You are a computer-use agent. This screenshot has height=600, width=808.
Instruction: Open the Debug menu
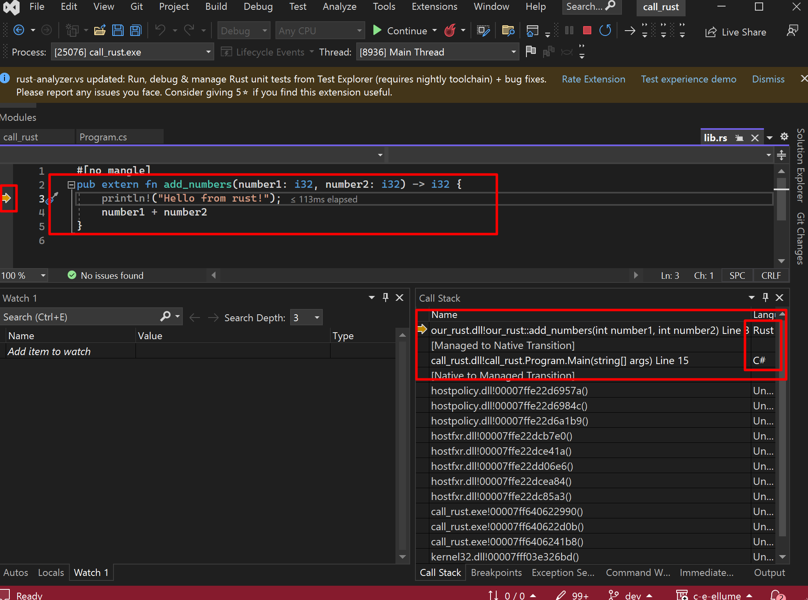pos(258,7)
